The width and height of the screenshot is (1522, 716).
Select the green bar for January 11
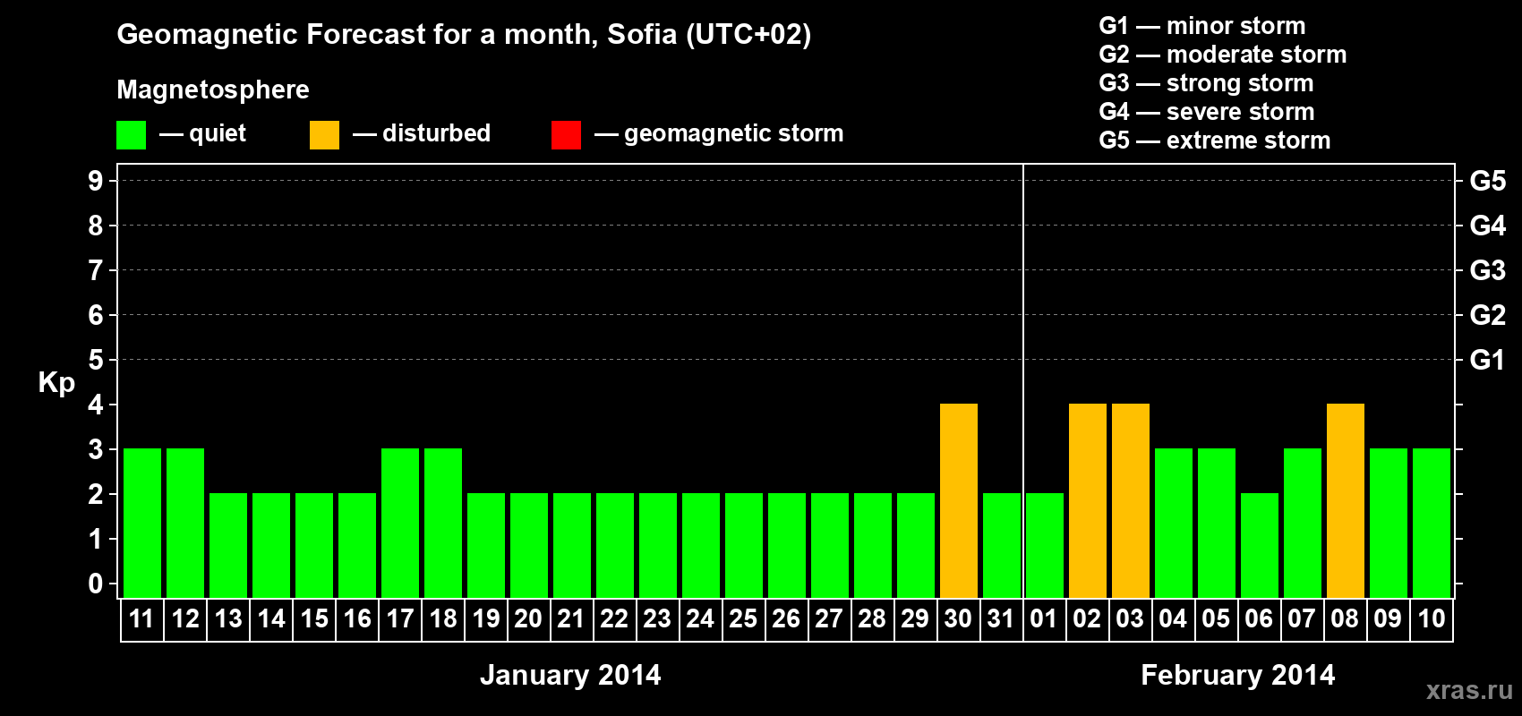click(142, 523)
